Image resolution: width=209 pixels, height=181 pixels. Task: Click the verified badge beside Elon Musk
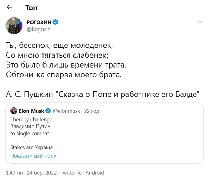point(48,111)
